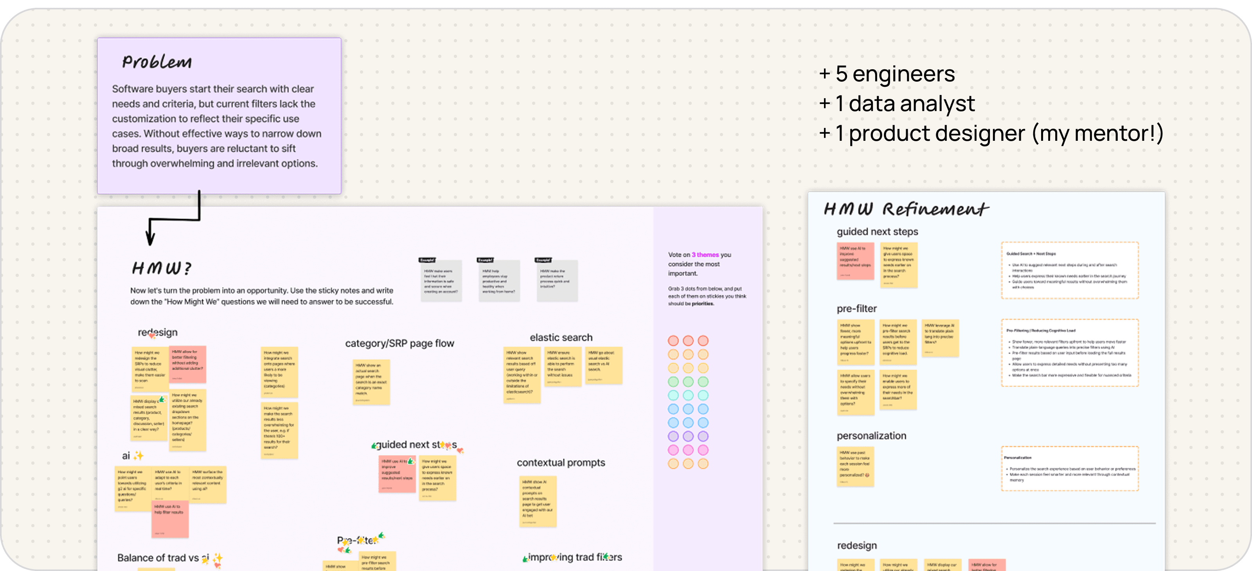The width and height of the screenshot is (1252, 571).
Task: Click the 'redesign' heading in HMW Refinement panel
Action: pyautogui.click(x=857, y=545)
